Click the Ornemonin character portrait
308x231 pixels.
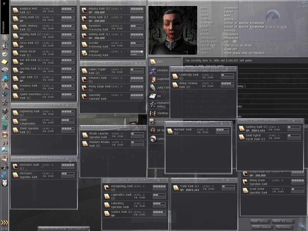click(x=173, y=30)
